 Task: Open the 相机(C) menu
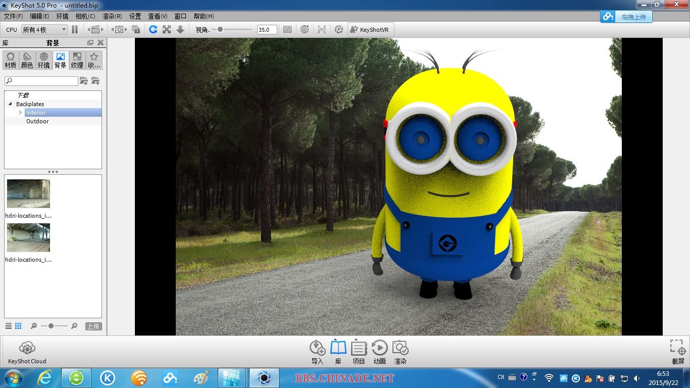pyautogui.click(x=85, y=16)
